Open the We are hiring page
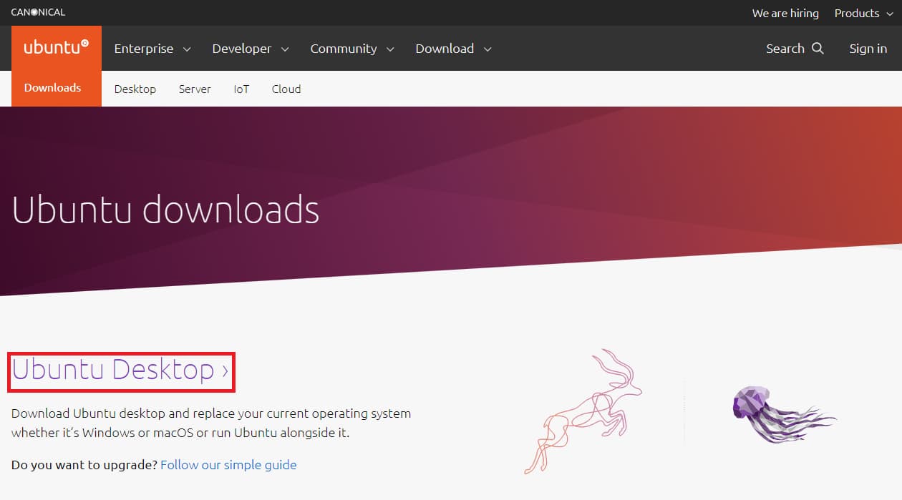This screenshot has width=902, height=500. click(x=785, y=13)
